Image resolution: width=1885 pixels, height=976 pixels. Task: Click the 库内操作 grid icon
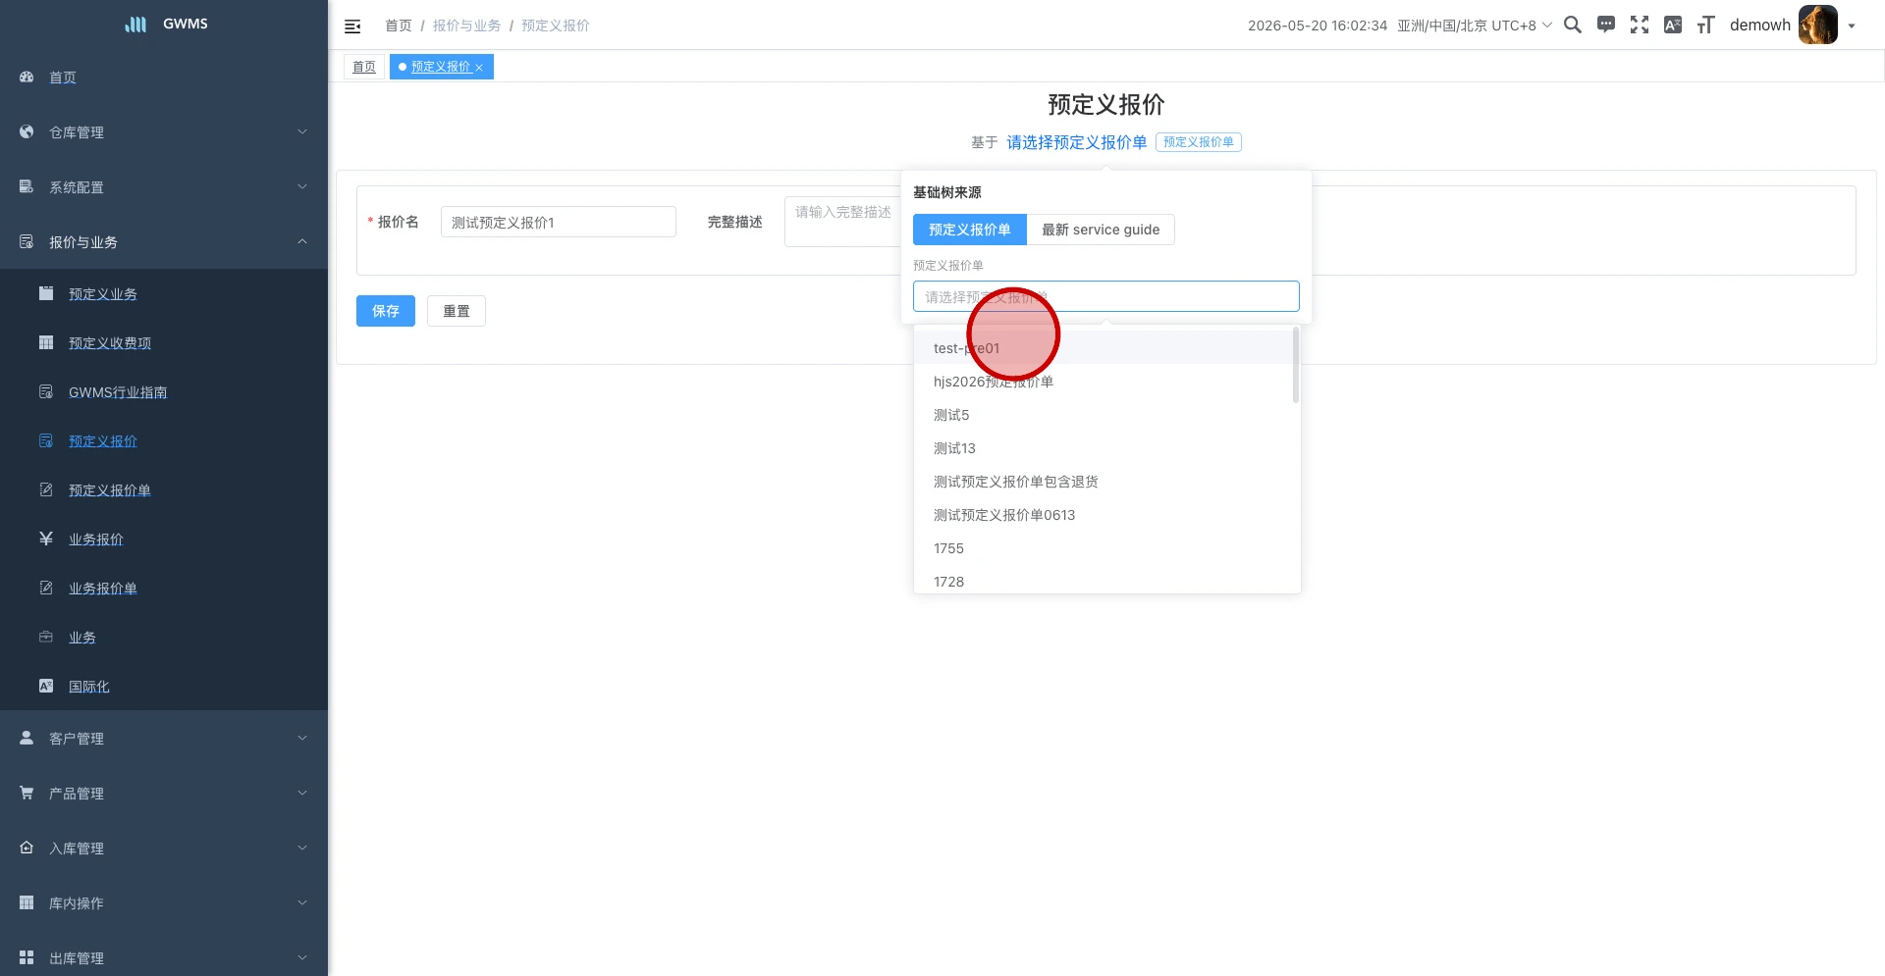27,902
